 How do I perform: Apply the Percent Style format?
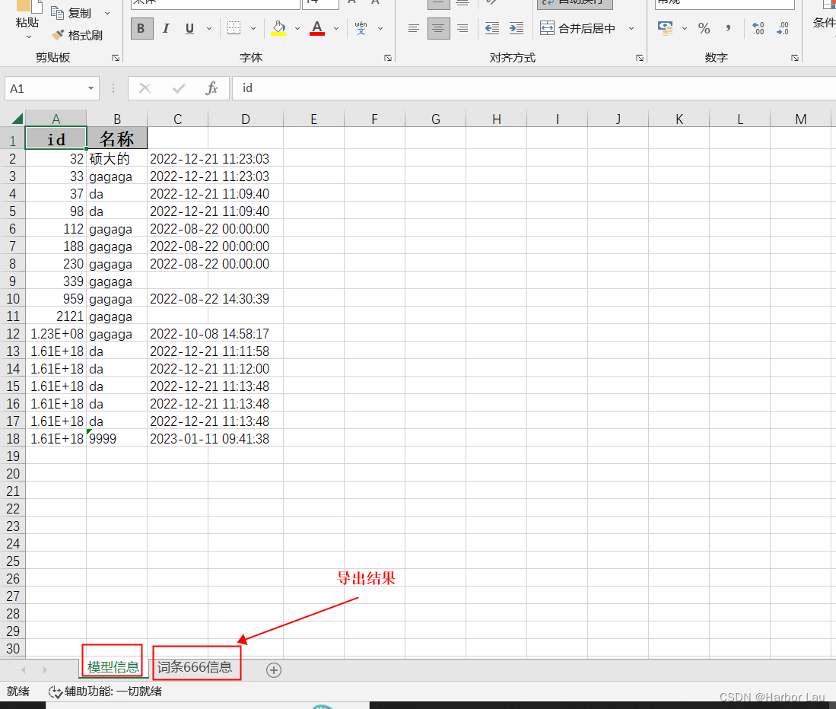coord(704,28)
